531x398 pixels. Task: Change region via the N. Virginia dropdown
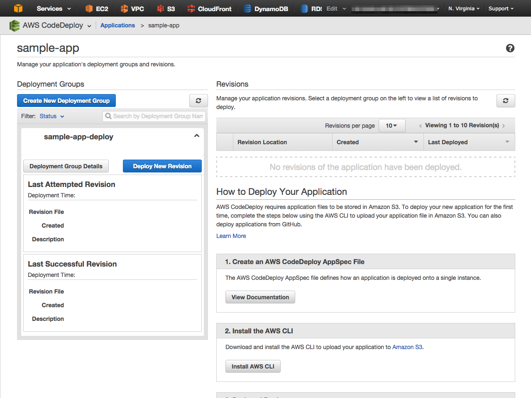(x=464, y=8)
